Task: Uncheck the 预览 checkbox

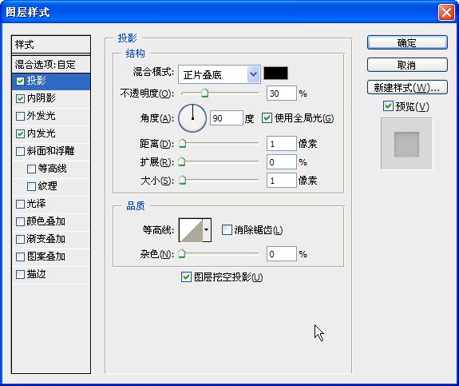Action: [388, 105]
